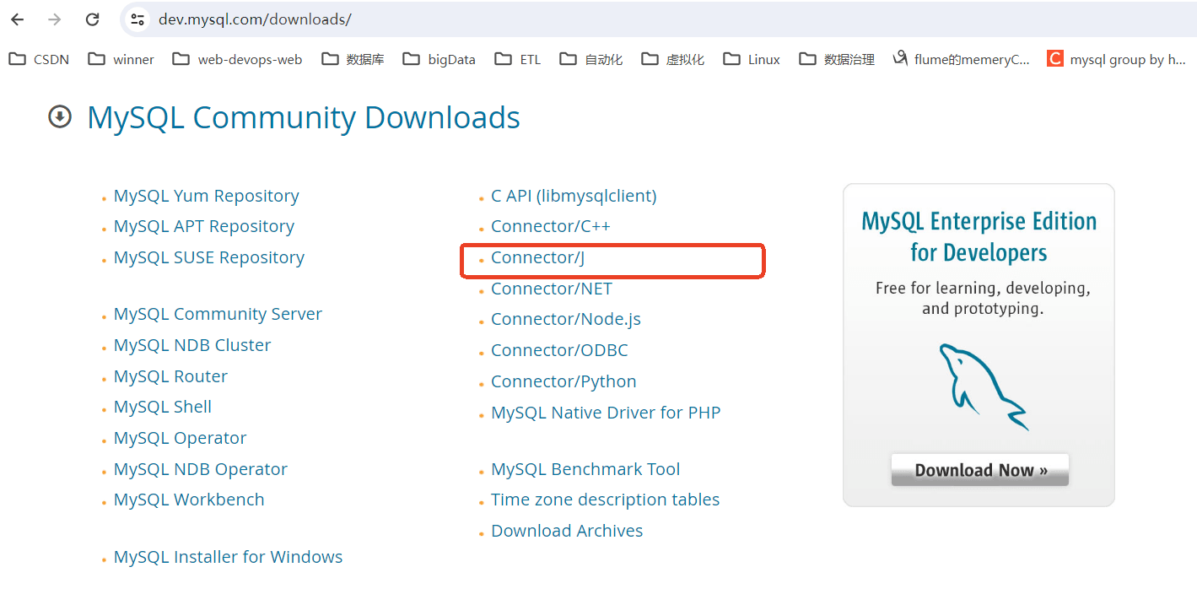Open MySQL Benchmark Tool link
Screen dimensions: 1197x605
coord(585,469)
